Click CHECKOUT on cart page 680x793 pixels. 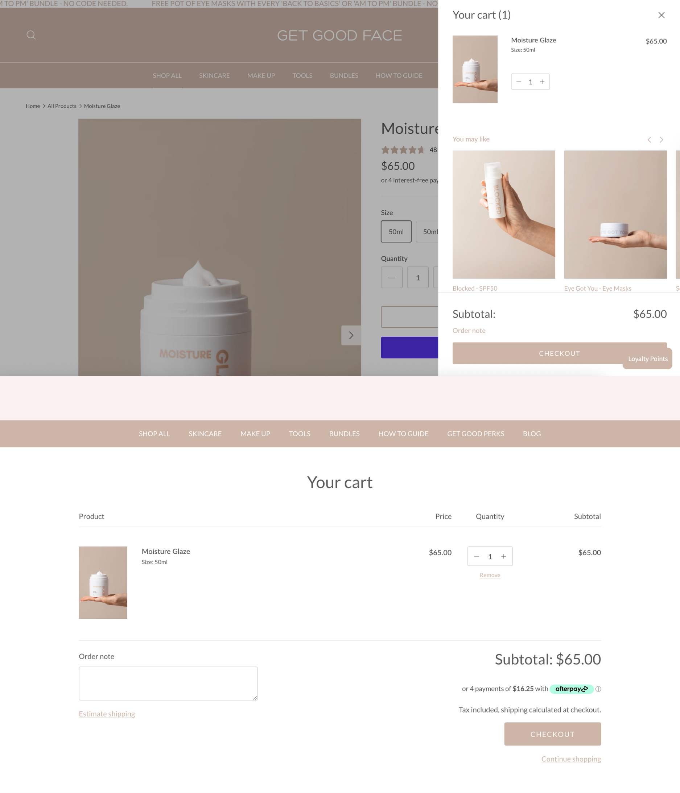point(552,734)
